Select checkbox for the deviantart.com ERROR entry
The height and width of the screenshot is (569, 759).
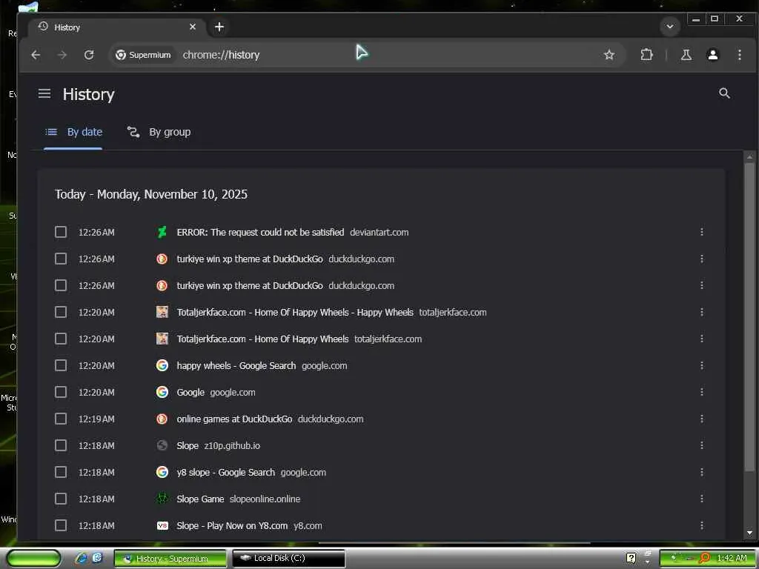61,232
